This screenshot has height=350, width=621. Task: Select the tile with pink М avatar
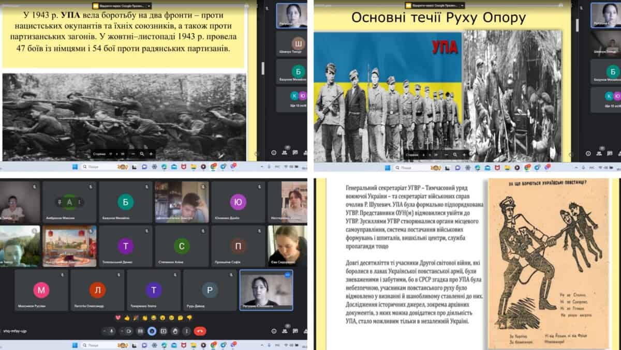click(41, 290)
